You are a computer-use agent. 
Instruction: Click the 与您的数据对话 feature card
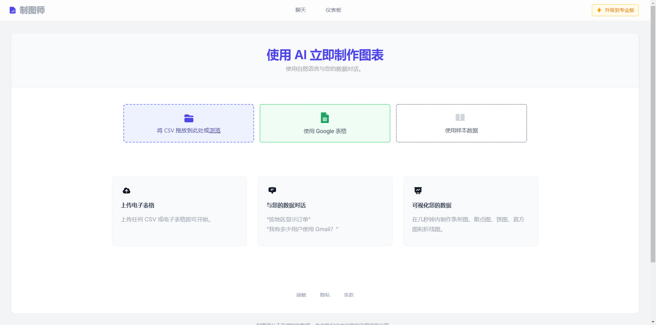(324, 210)
